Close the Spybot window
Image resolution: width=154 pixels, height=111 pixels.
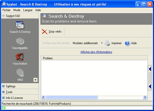tap(150, 4)
